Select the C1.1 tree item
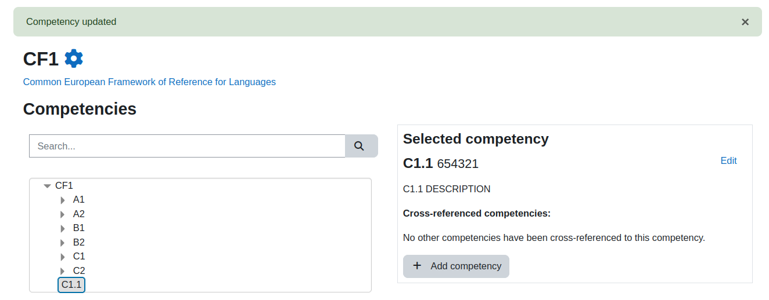This screenshot has width=769, height=300. pyautogui.click(x=71, y=284)
